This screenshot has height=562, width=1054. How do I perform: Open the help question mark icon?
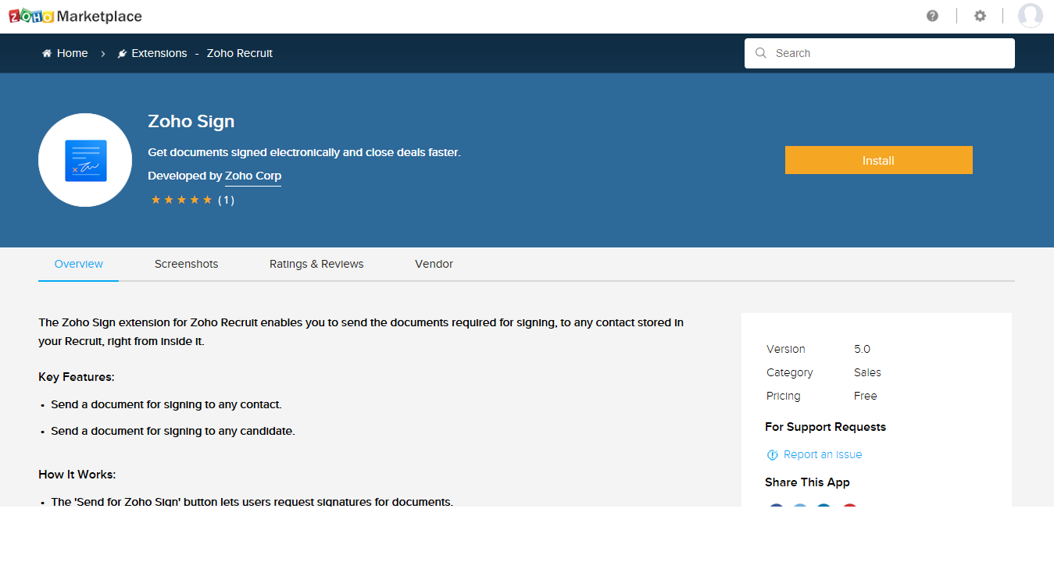coord(932,16)
